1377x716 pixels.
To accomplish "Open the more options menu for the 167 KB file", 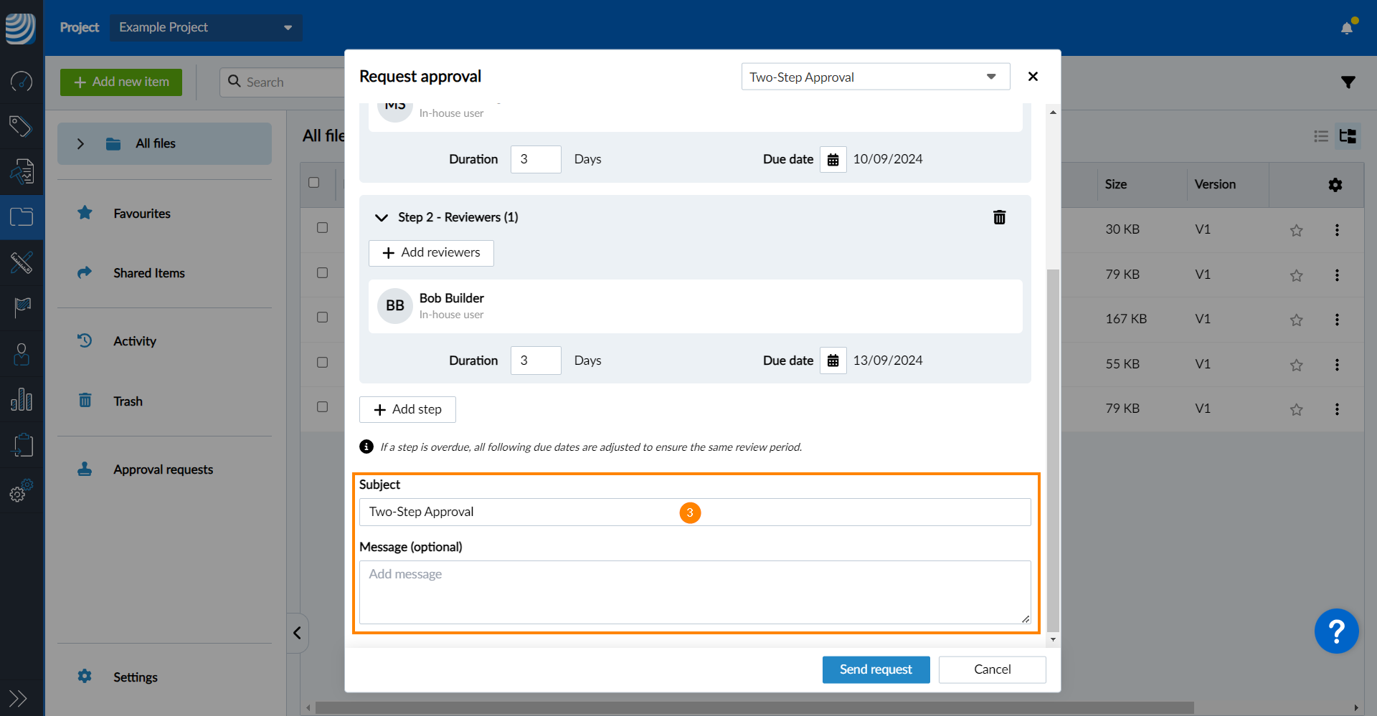I will pyautogui.click(x=1337, y=320).
